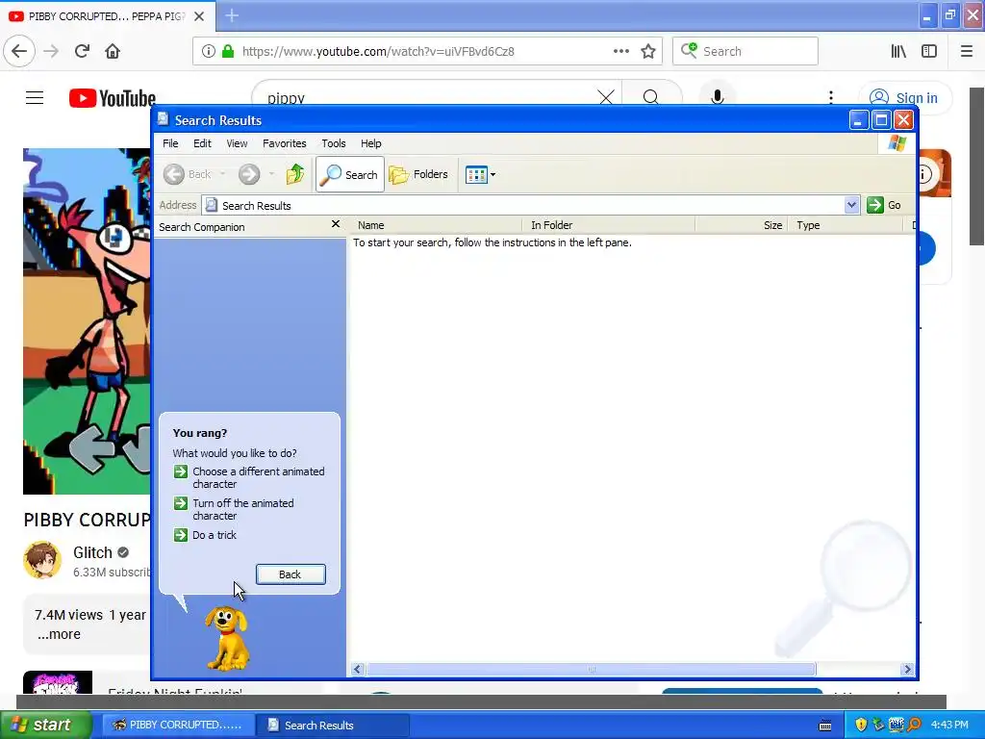Image resolution: width=985 pixels, height=739 pixels.
Task: Click Back button in Search Companion
Action: pyautogui.click(x=290, y=574)
